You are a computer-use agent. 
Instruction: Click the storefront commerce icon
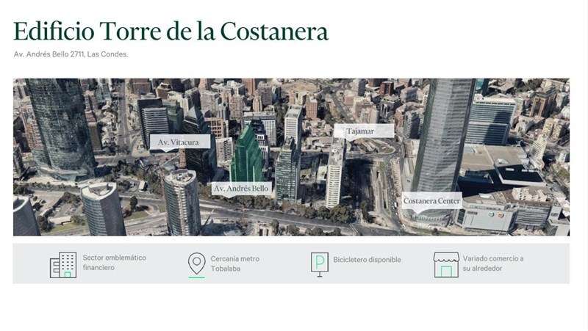446,265
